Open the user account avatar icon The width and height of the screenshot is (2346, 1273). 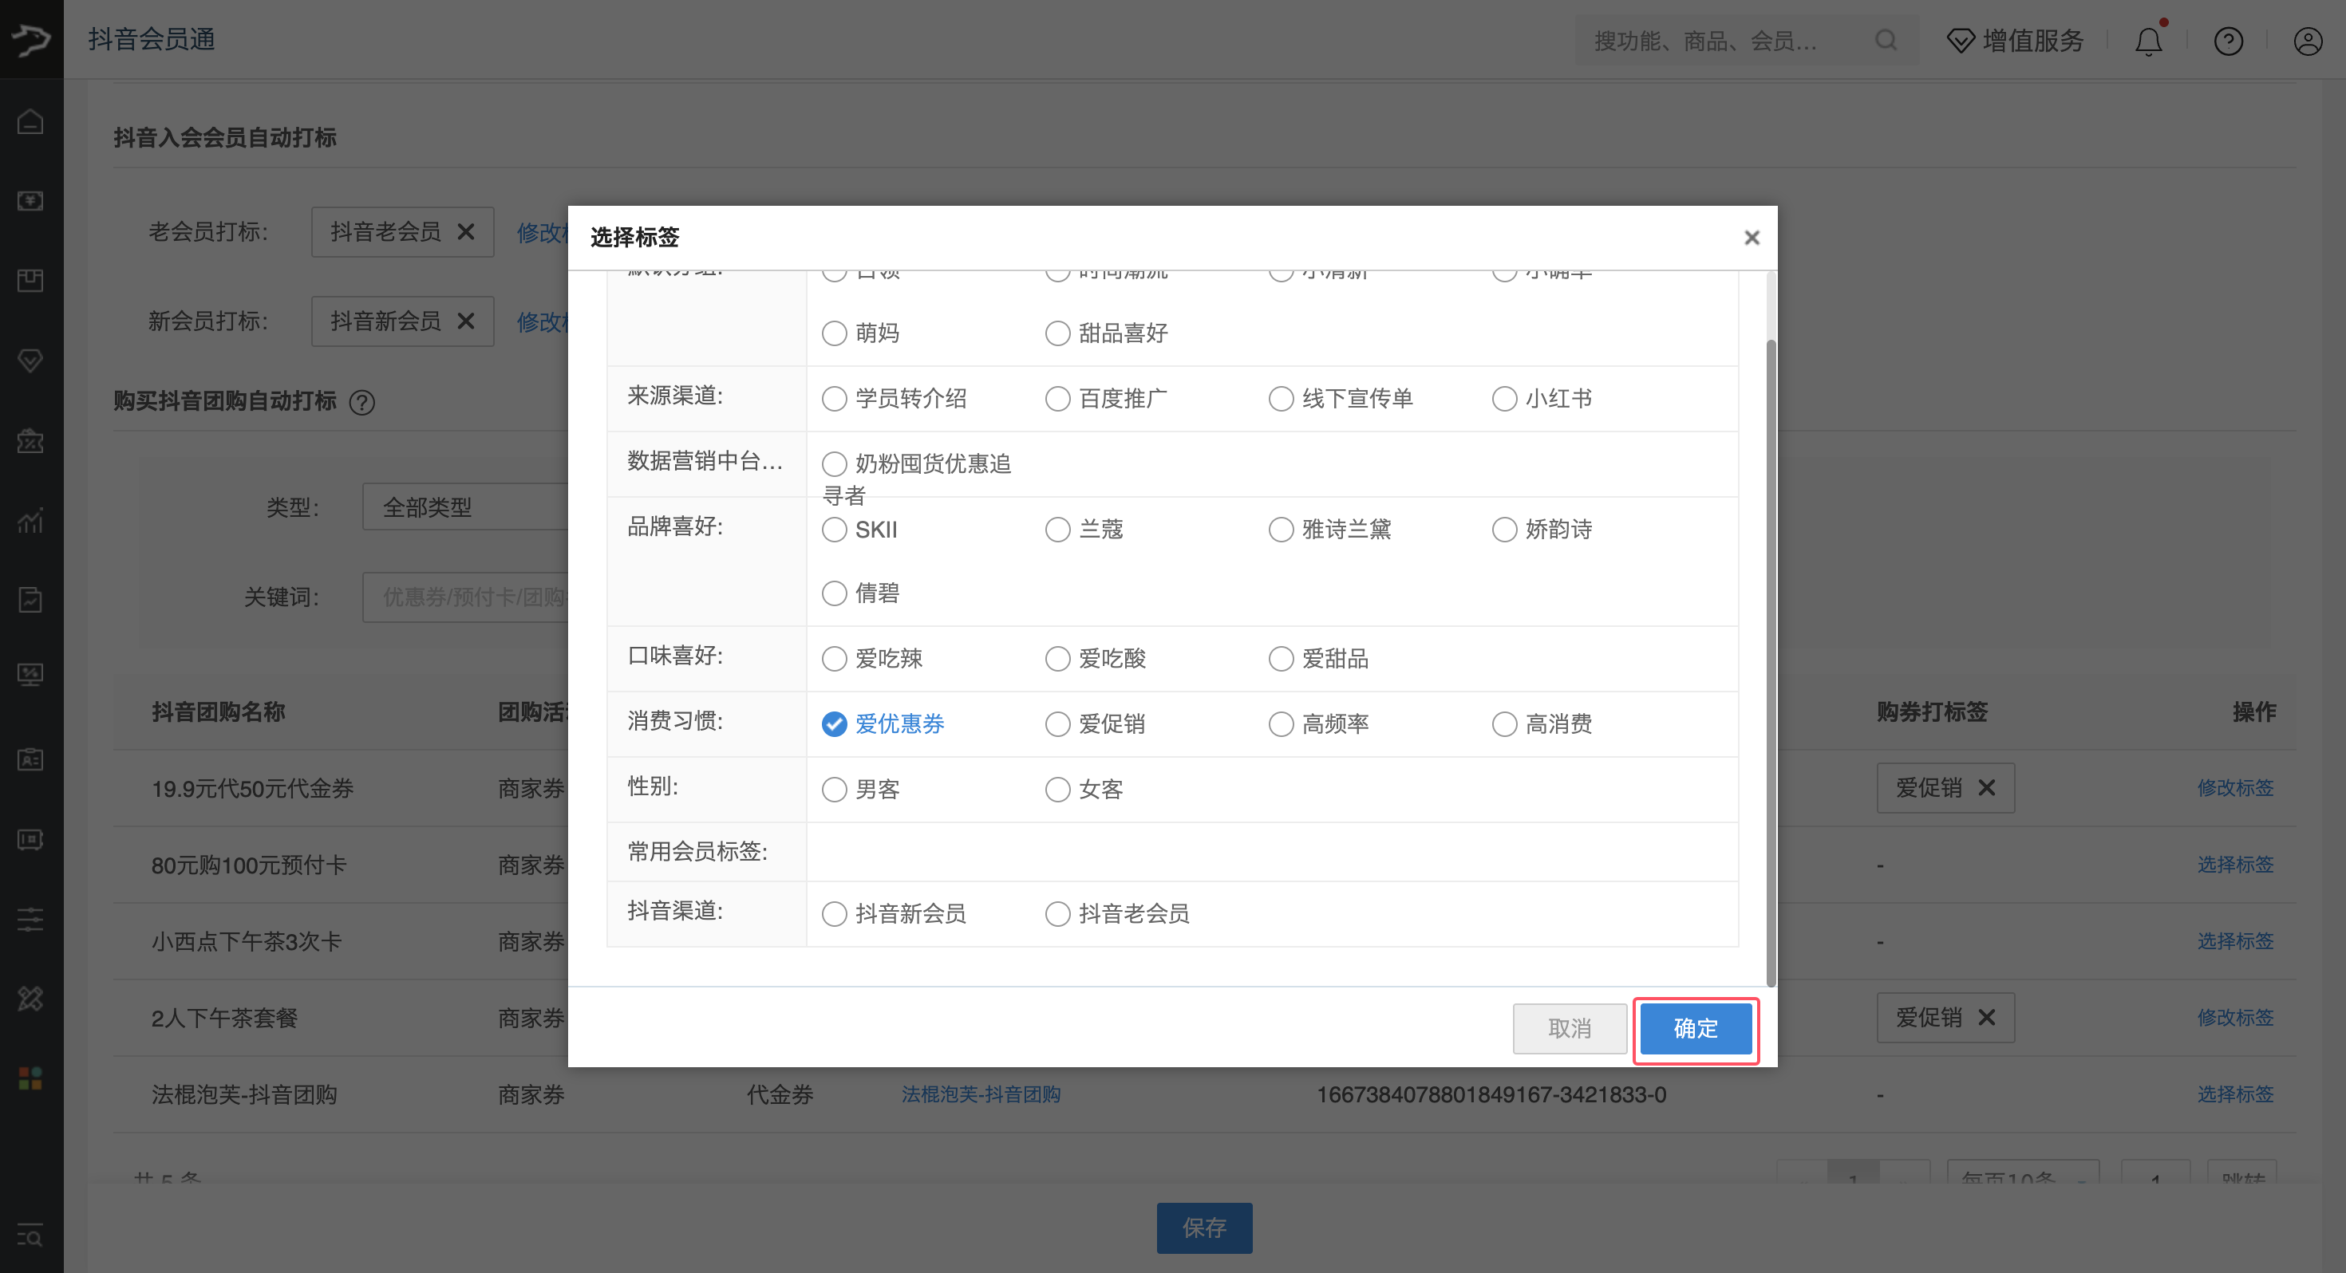coord(2307,41)
